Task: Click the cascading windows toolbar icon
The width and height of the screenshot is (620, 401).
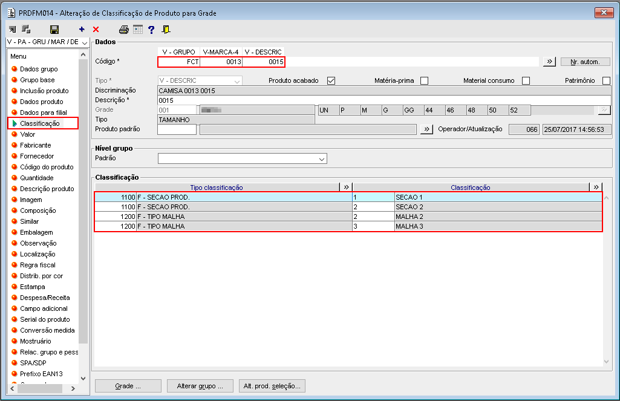Action: [26, 29]
